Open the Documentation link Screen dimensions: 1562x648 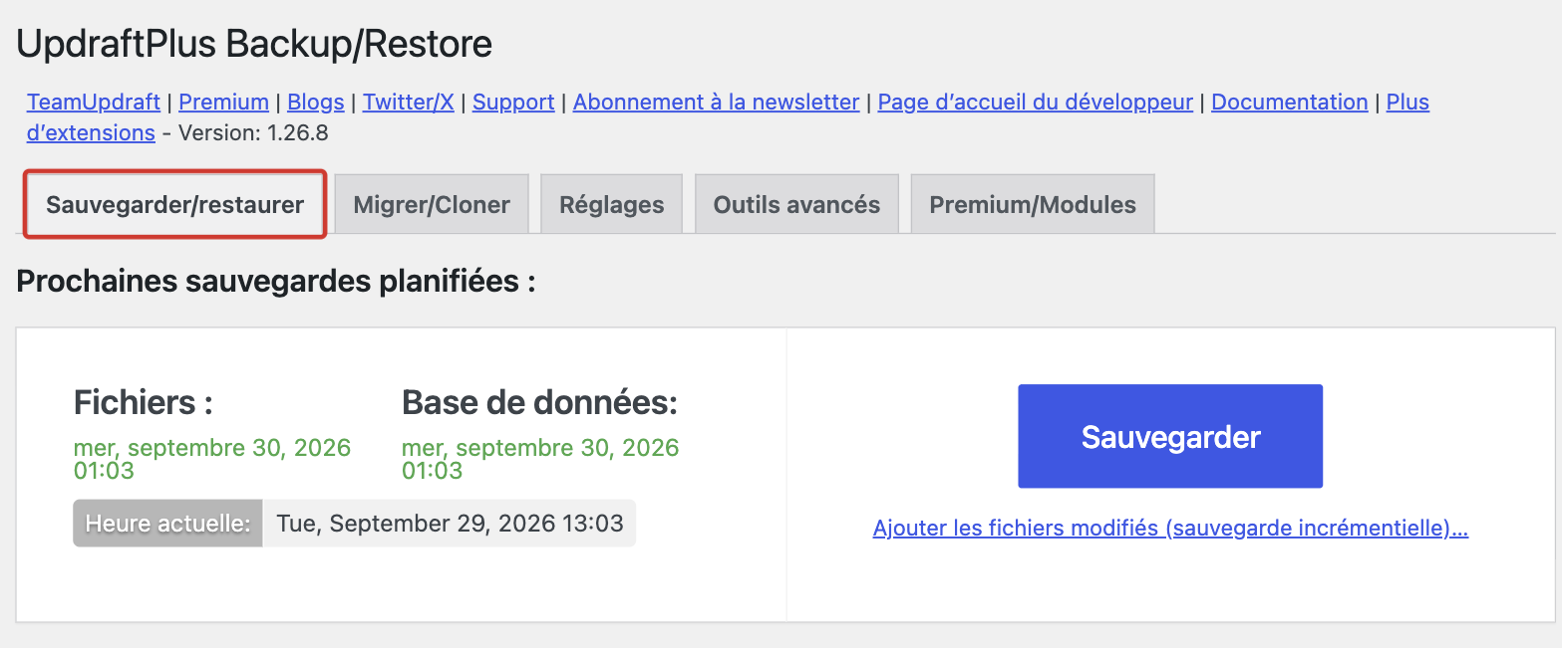pyautogui.click(x=1290, y=102)
